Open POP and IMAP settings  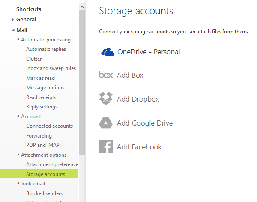[43, 145]
